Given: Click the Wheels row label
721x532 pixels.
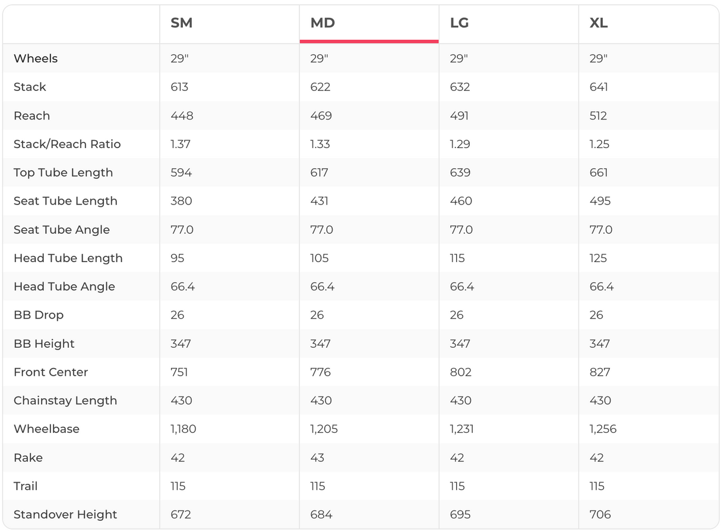Looking at the screenshot, I should click(x=36, y=58).
